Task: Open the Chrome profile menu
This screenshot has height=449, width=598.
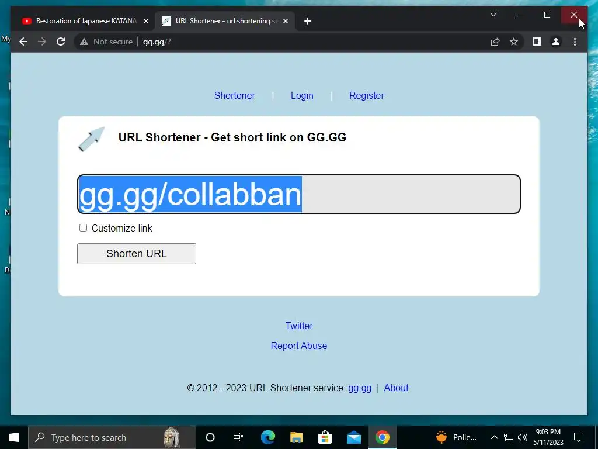Action: (556, 42)
